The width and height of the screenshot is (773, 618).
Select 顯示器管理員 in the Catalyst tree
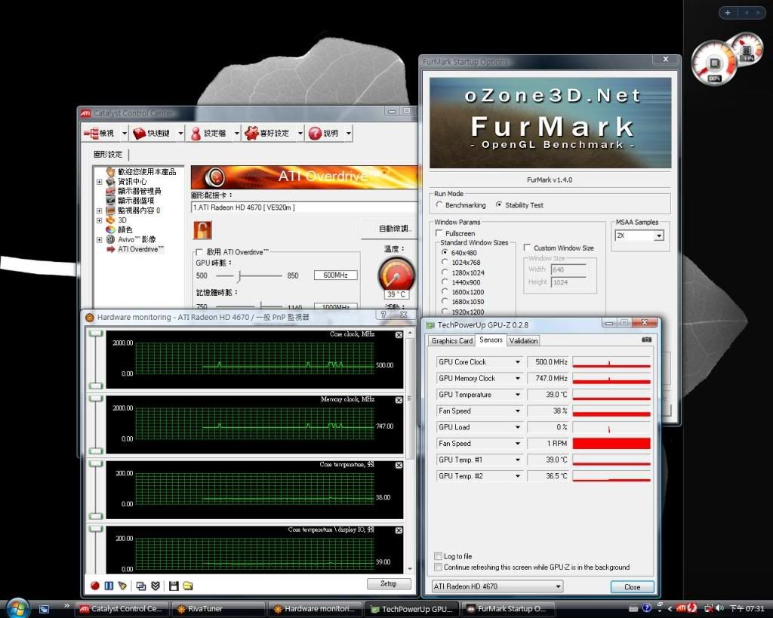tap(140, 191)
